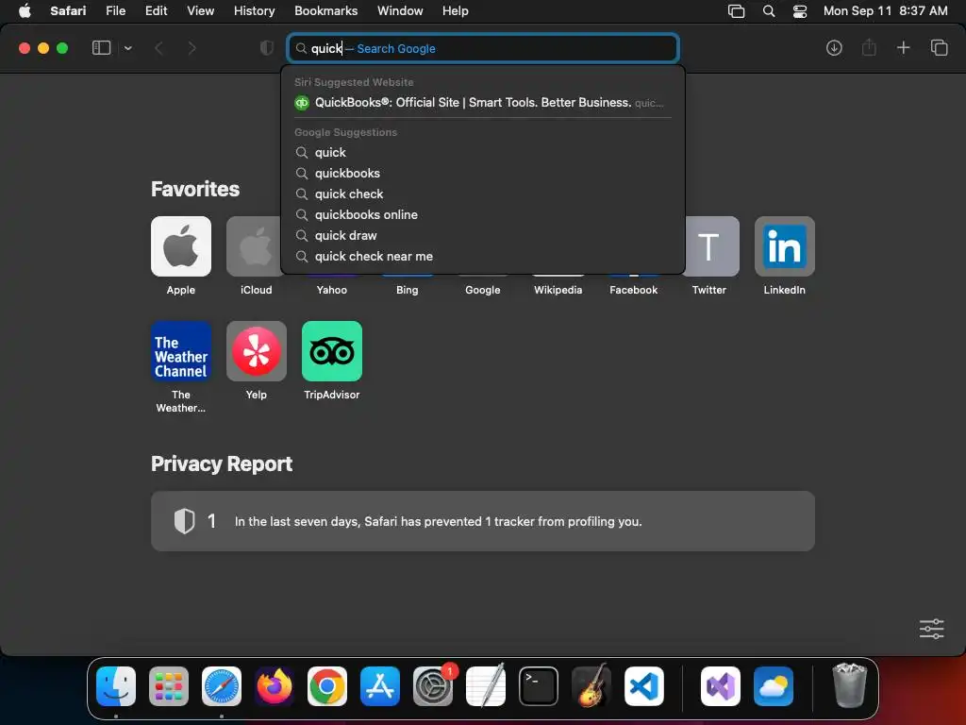Launch Visual Studio Code from Dock
Image resolution: width=966 pixels, height=725 pixels.
click(644, 686)
